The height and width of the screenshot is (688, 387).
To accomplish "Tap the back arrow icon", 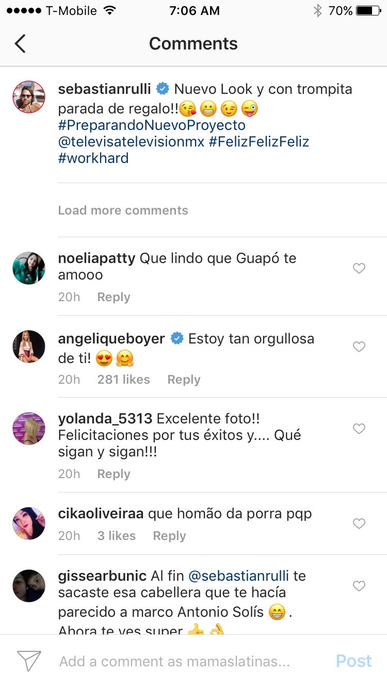I will tap(20, 44).
